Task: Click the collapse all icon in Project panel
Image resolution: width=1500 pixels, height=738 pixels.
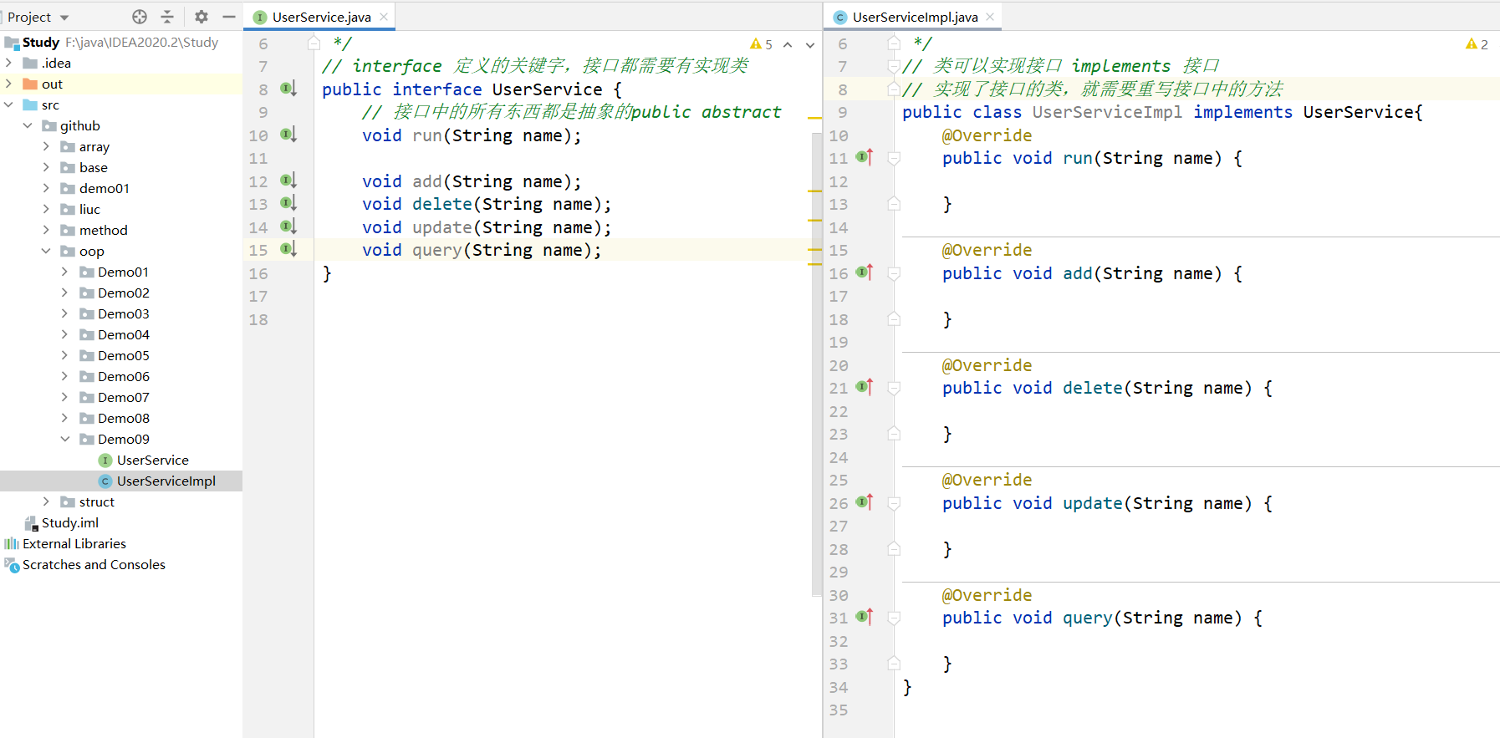Action: [167, 17]
